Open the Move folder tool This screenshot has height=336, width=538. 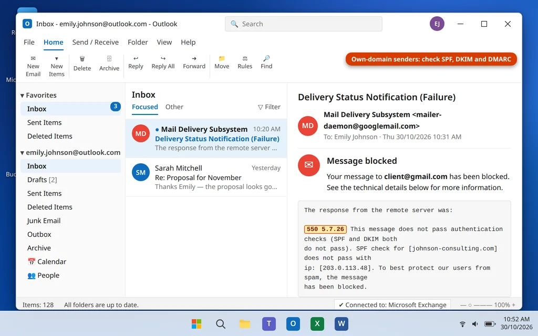222,63
